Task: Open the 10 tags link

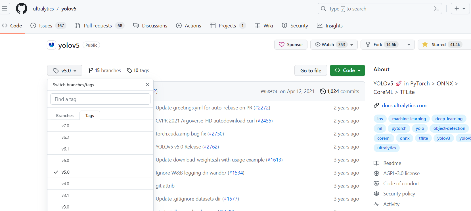Action: [x=138, y=70]
